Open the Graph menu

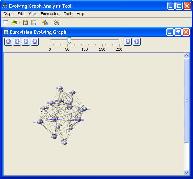8,14
